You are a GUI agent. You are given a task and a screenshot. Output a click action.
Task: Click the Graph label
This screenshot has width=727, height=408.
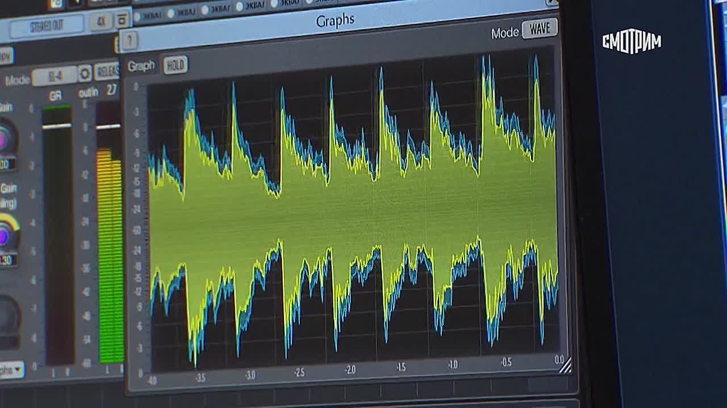[x=141, y=66]
